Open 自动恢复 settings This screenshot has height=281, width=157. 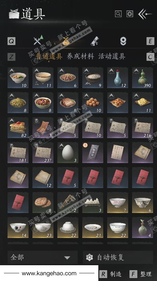coord(118,258)
